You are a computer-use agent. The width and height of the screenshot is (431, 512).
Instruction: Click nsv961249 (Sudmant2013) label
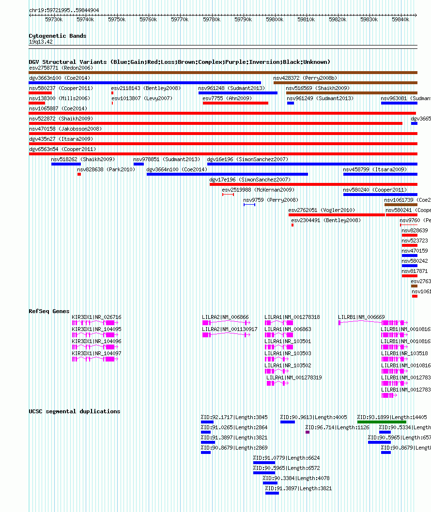click(x=320, y=98)
